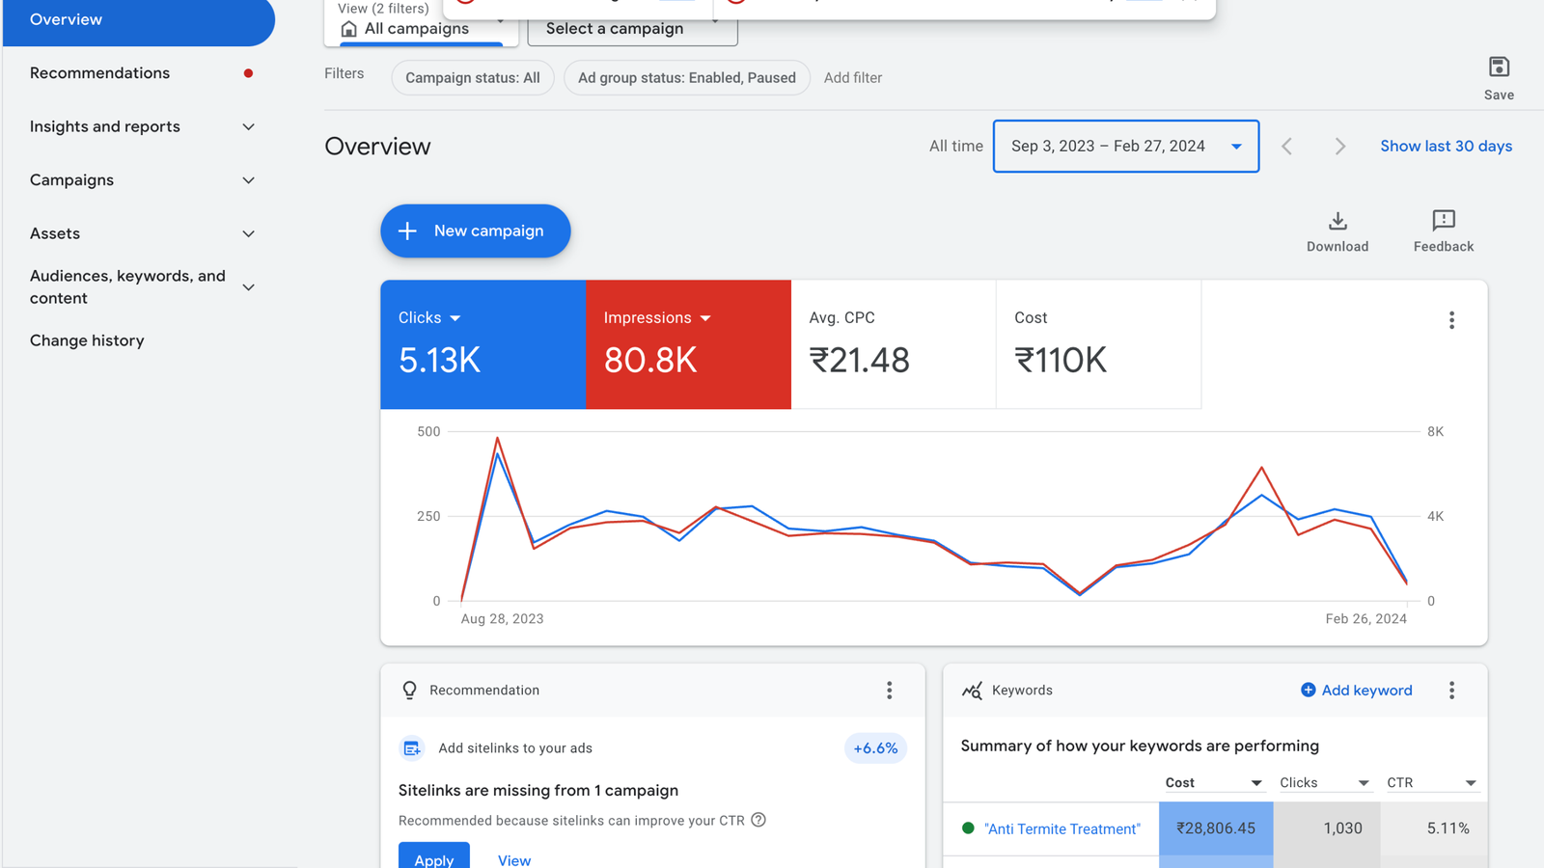Click the New campaign button
Viewport: 1544px width, 868px height.
475,231
